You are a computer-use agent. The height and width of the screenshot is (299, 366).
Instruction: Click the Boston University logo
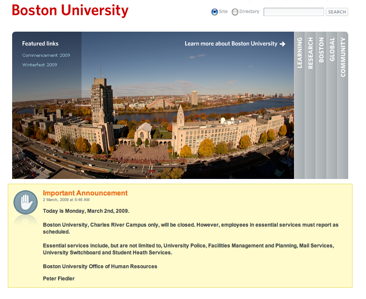click(x=70, y=10)
